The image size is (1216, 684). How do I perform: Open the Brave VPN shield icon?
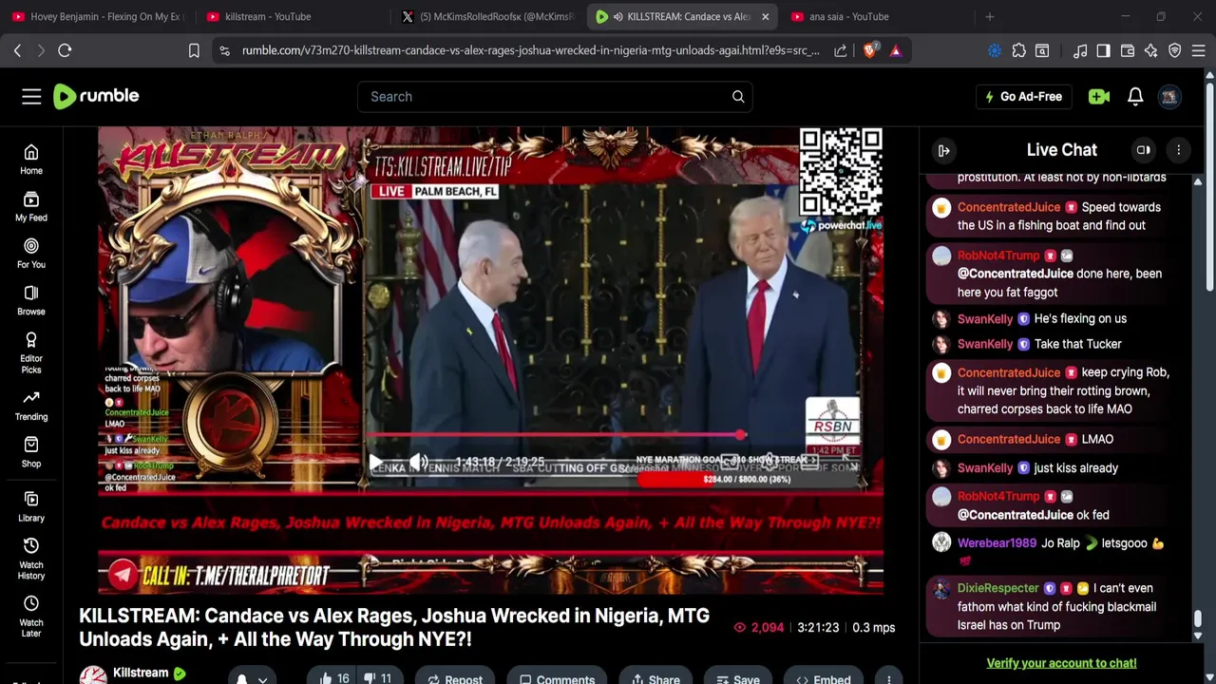coord(1175,50)
